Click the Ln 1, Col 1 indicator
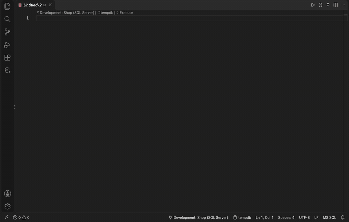Image resolution: width=349 pixels, height=222 pixels. coord(265,217)
